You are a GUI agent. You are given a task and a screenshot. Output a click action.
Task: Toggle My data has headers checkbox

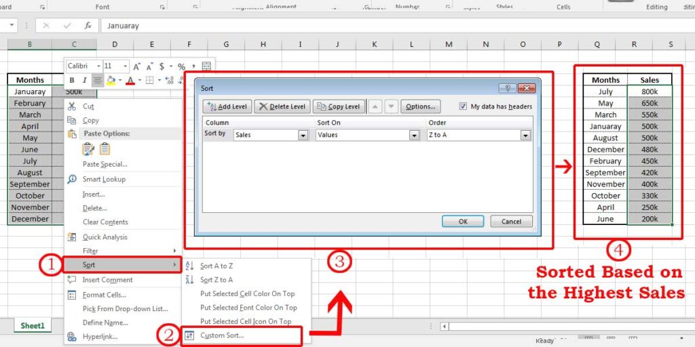coord(463,106)
